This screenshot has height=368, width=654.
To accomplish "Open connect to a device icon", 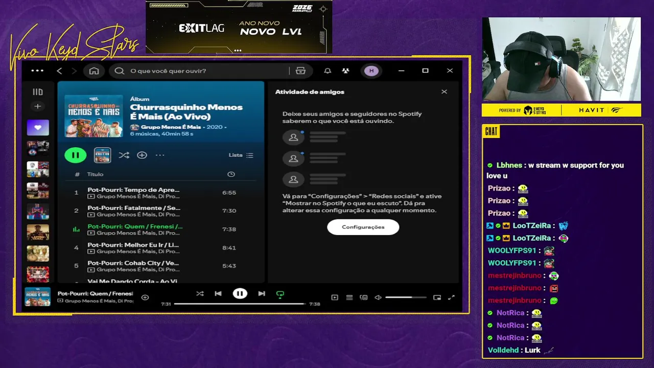I will pos(364,297).
